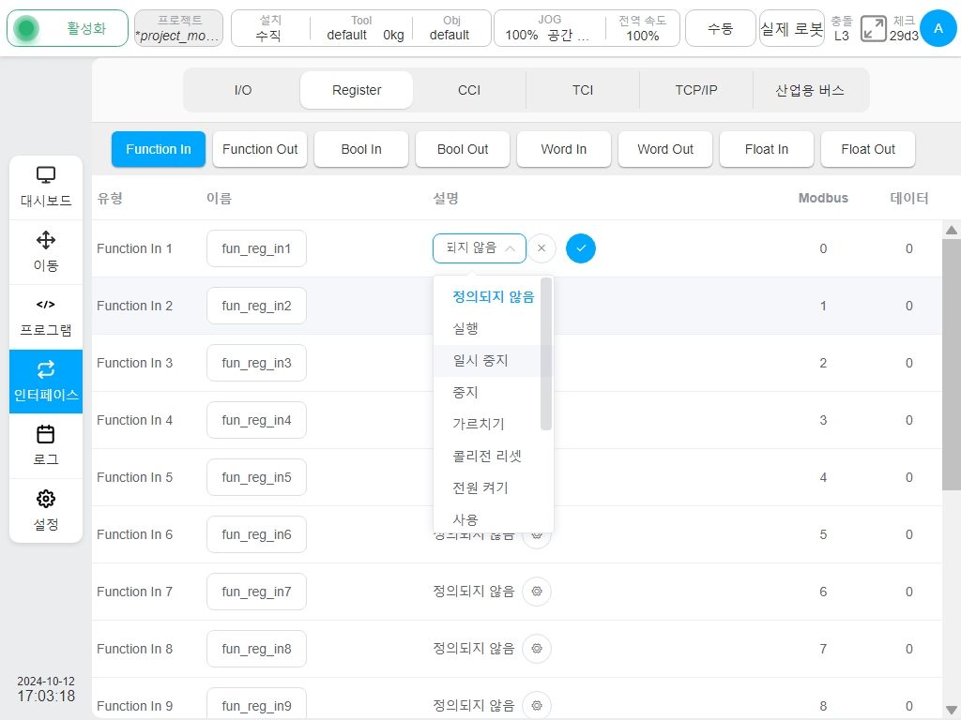
Task: Select the Function Out sub-tab
Action: [260, 149]
